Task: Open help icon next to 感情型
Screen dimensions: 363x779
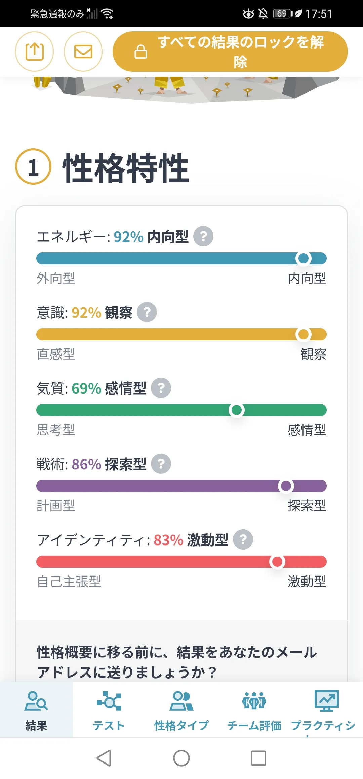Action: tap(161, 388)
